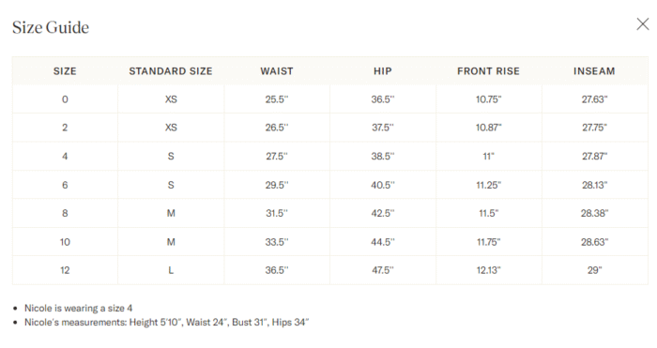Click the HIP column header
The height and width of the screenshot is (348, 657).
pyautogui.click(x=383, y=71)
